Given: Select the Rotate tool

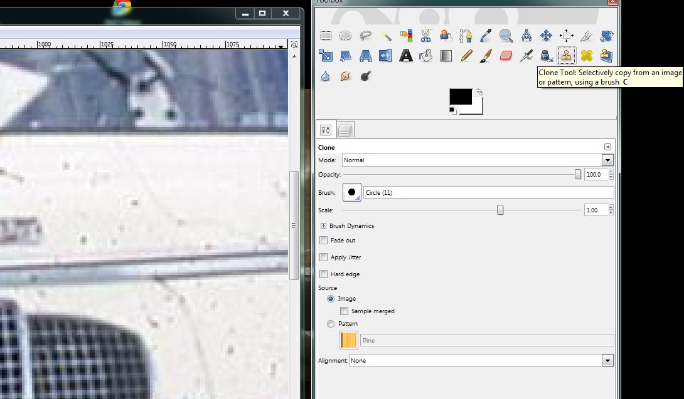Looking at the screenshot, I should pos(606,36).
